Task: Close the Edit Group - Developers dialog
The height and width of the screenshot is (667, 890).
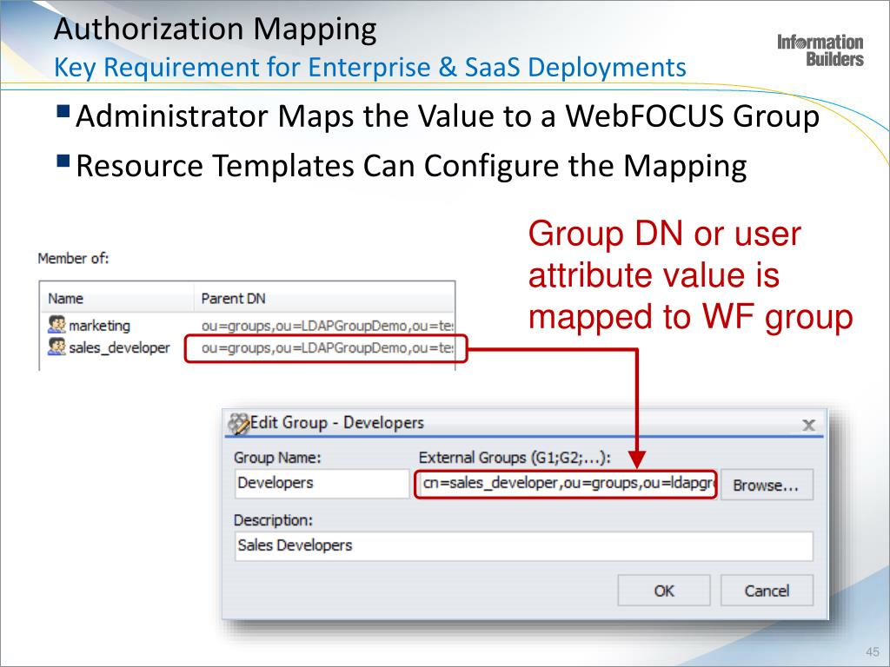Action: [809, 424]
